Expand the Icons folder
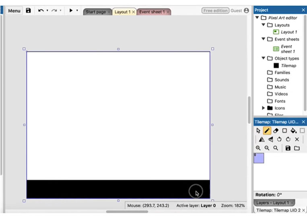307x218 pixels. tap(264, 108)
